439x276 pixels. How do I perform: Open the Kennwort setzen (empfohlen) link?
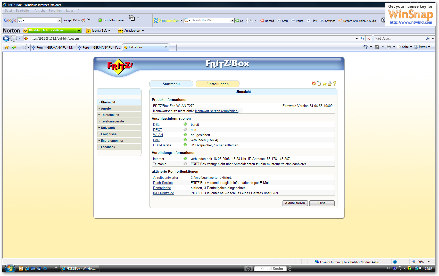[217, 111]
